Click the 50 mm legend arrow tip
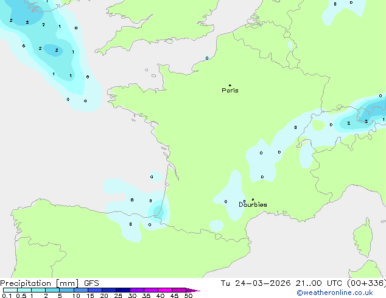This screenshot has height=298, width=386. [x=193, y=290]
